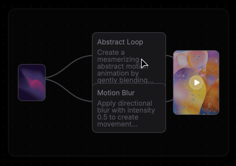The height and width of the screenshot is (166, 236).
Task: Click the "Create a" line in Abstract Loop
Action: point(111,52)
